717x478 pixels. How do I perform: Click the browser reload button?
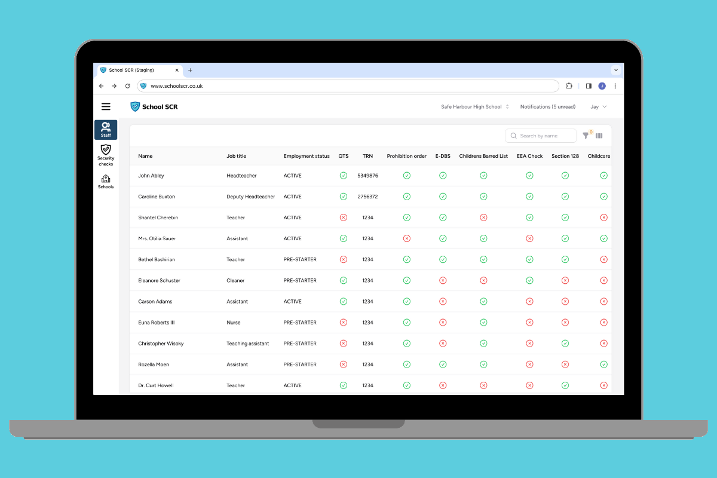tap(127, 86)
